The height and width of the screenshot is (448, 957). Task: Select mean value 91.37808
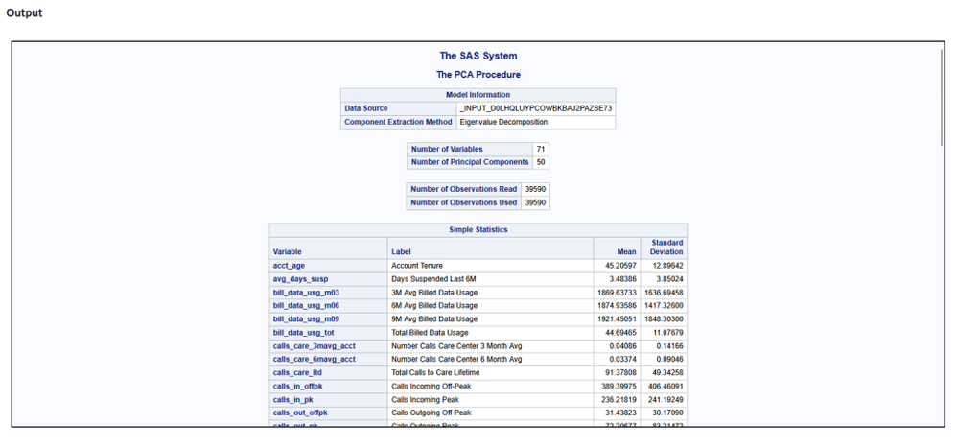[x=621, y=373]
